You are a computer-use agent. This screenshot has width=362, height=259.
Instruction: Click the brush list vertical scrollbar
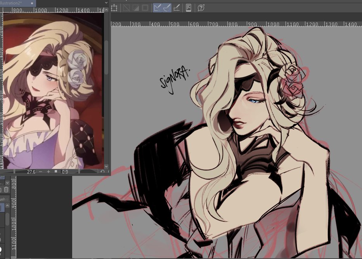7,219
